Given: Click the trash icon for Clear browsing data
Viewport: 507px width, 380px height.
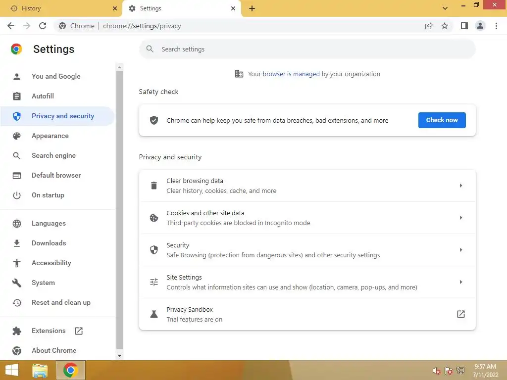Looking at the screenshot, I should [154, 186].
